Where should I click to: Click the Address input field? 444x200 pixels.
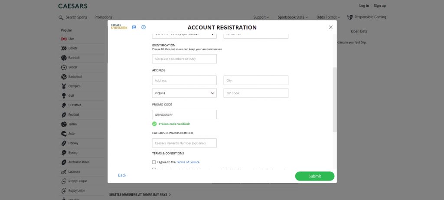point(184,80)
